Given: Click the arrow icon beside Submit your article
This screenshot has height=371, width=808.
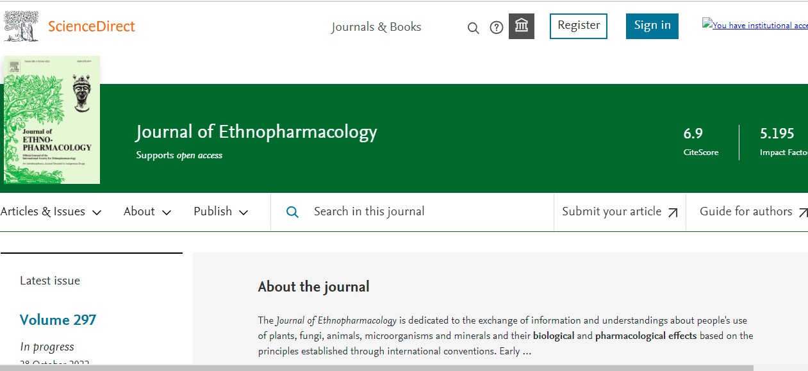Looking at the screenshot, I should click(673, 213).
